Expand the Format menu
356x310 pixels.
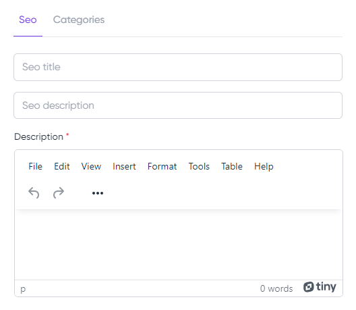pyautogui.click(x=162, y=166)
